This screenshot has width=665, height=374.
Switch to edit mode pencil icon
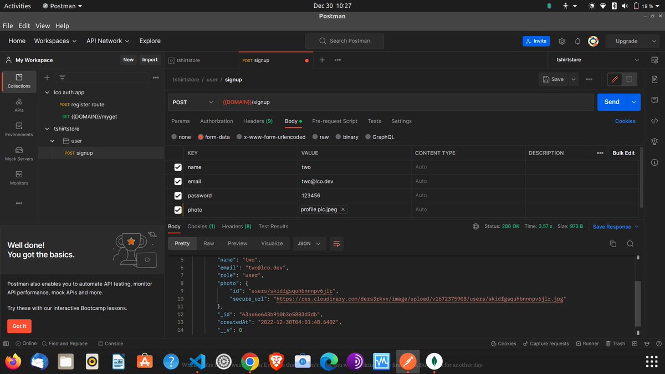coord(615,79)
